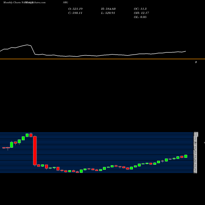
Task: Click the peak of the white line chart
Action: 27,45
